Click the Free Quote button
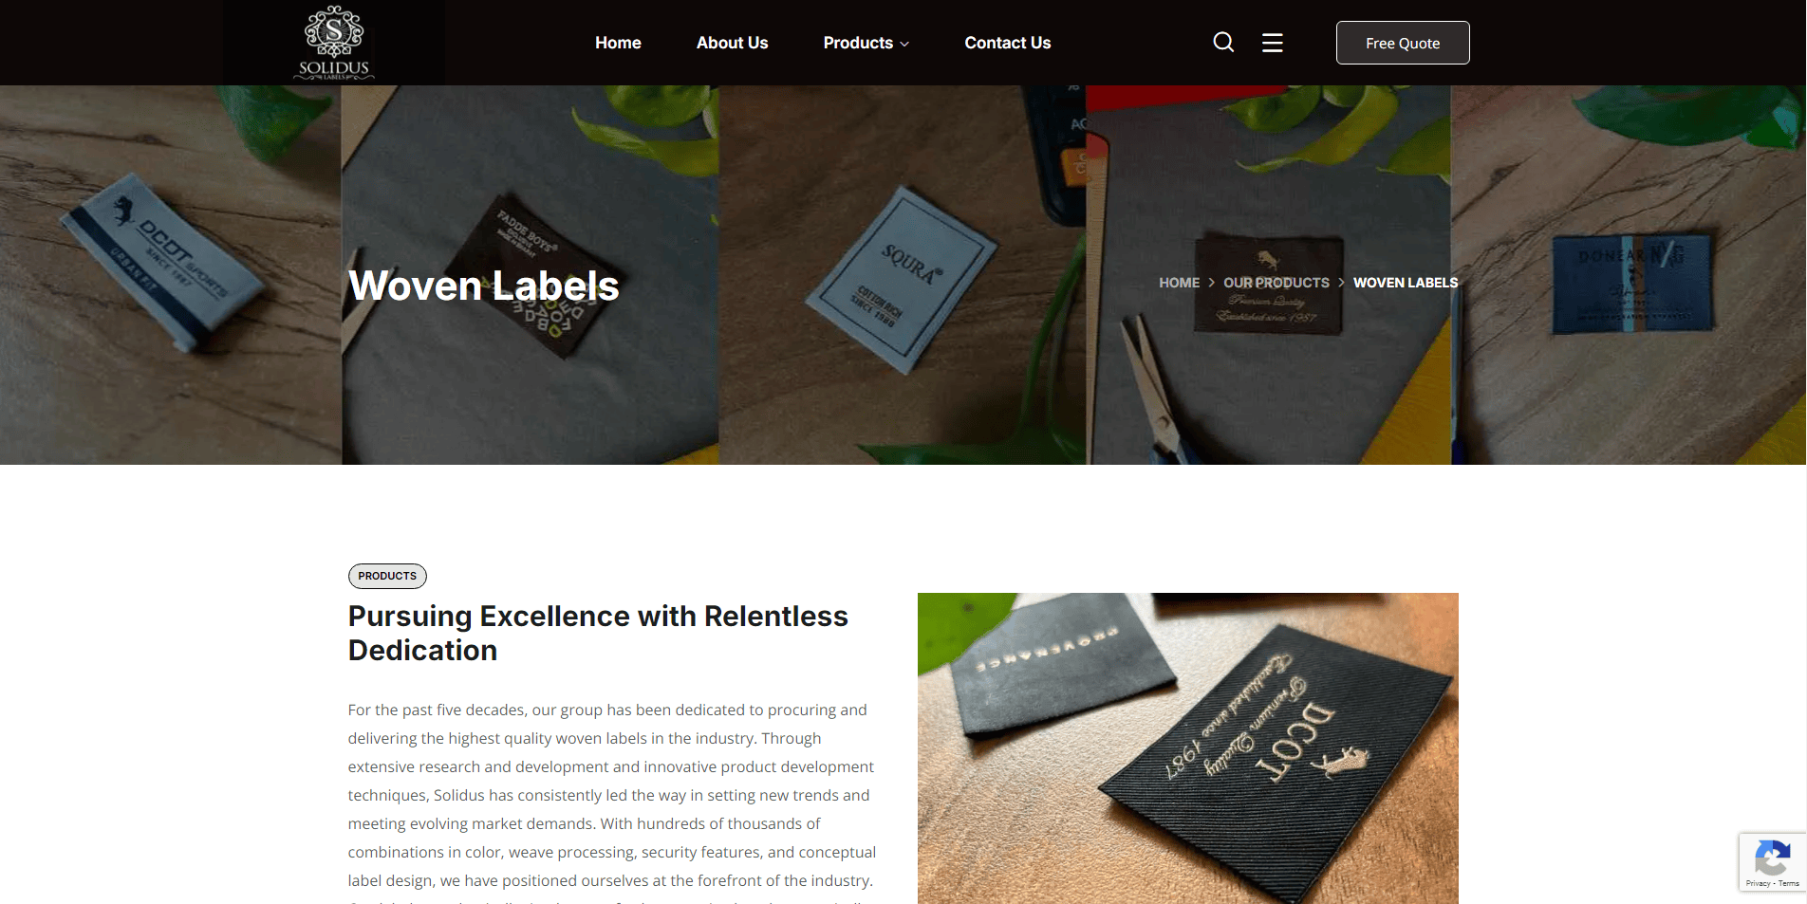This screenshot has width=1807, height=904. point(1403,43)
